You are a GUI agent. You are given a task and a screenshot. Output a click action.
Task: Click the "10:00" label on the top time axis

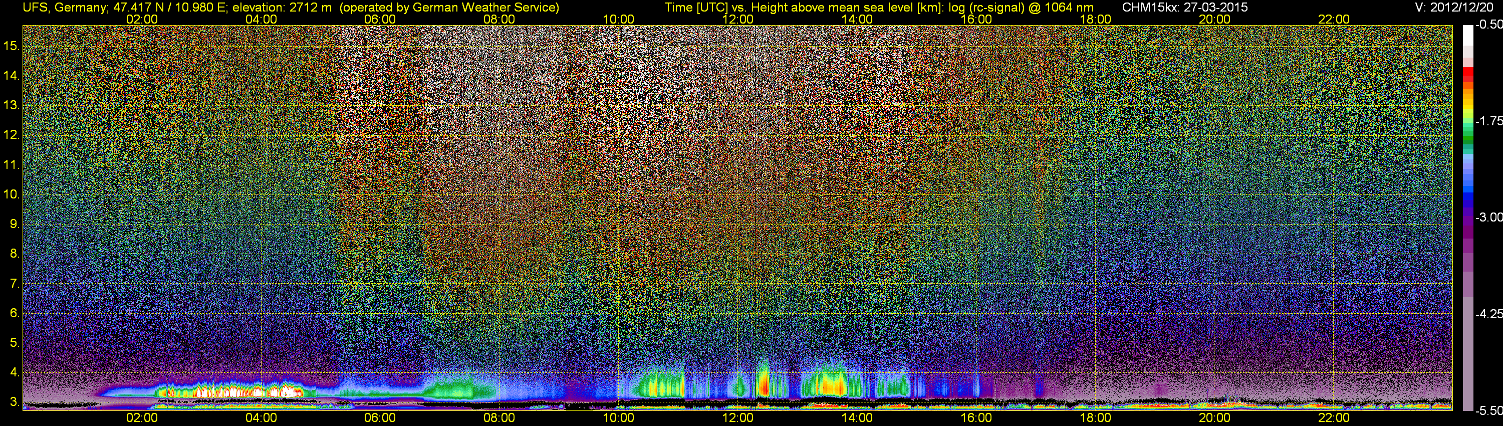[618, 19]
